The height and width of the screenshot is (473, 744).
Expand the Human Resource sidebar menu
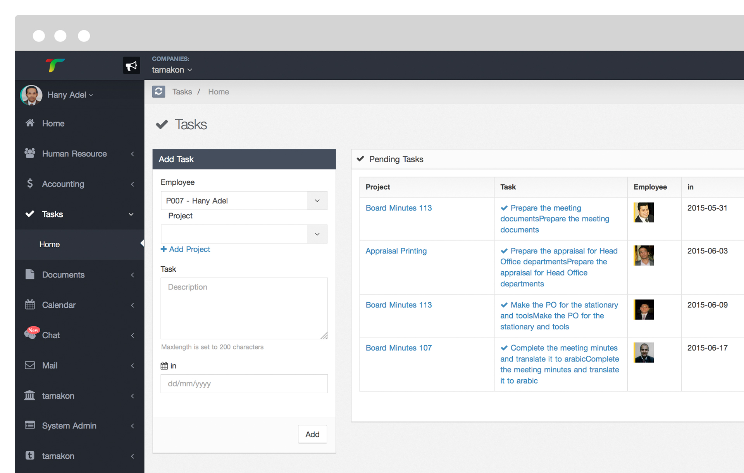click(74, 154)
